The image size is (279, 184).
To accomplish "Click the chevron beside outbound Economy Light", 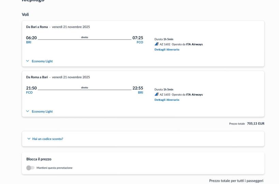I will 28,61.
